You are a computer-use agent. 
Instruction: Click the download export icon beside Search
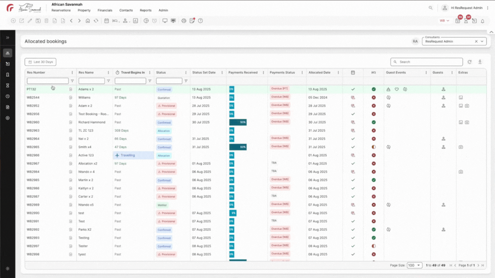coord(480,62)
